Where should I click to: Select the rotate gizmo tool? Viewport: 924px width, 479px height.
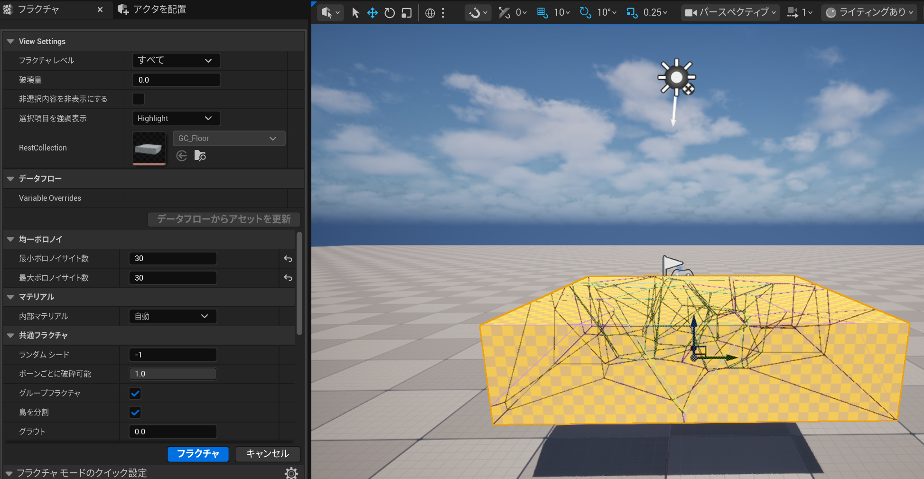pos(390,13)
